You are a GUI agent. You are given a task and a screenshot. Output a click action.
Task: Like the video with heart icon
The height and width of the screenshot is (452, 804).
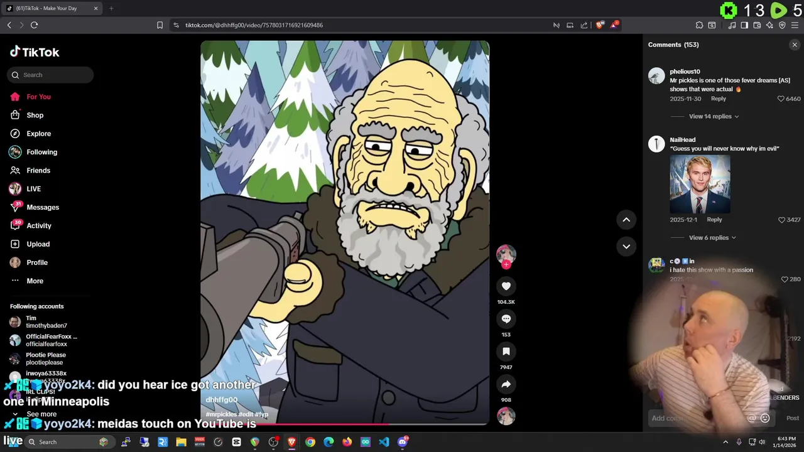[x=506, y=286]
